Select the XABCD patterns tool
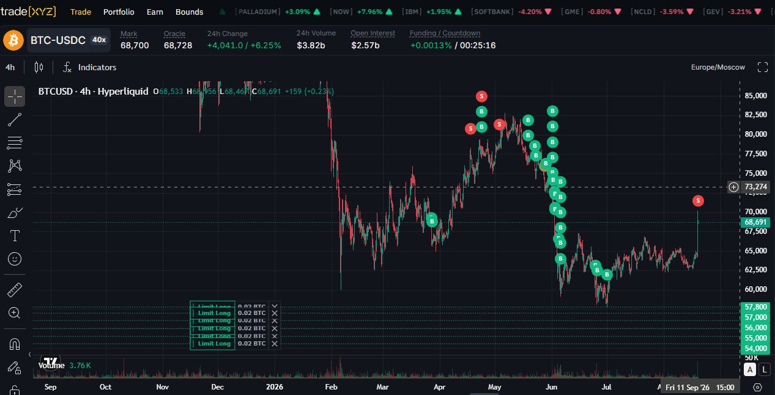775x395 pixels. pyautogui.click(x=15, y=165)
